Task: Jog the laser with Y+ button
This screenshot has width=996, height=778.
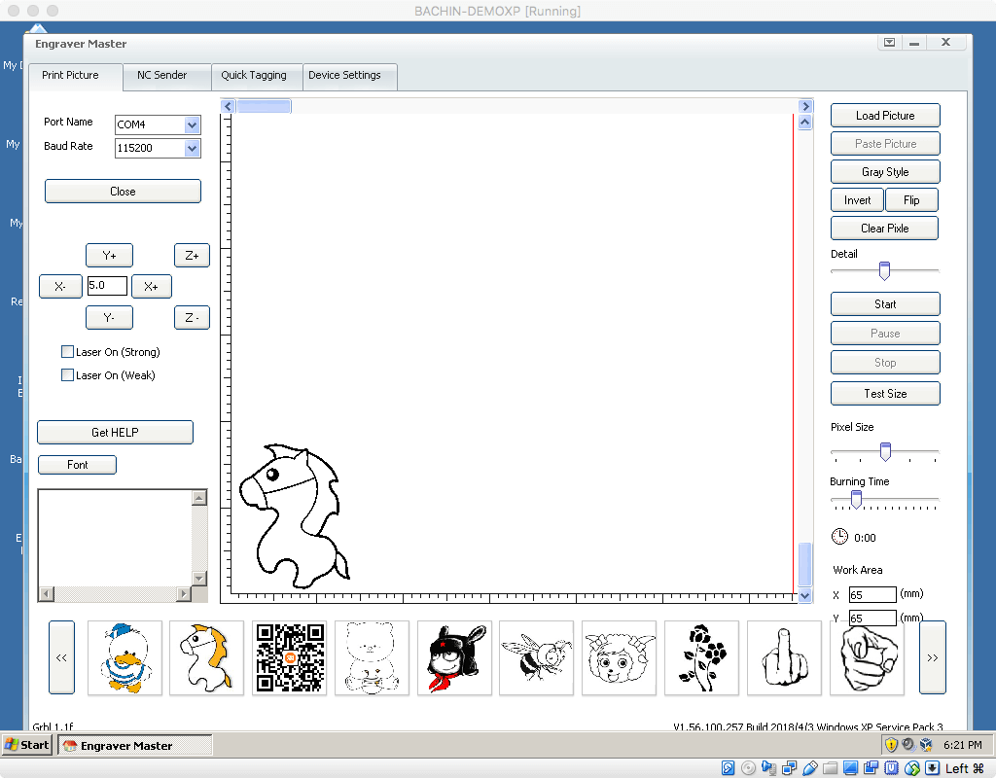Action: coord(109,256)
